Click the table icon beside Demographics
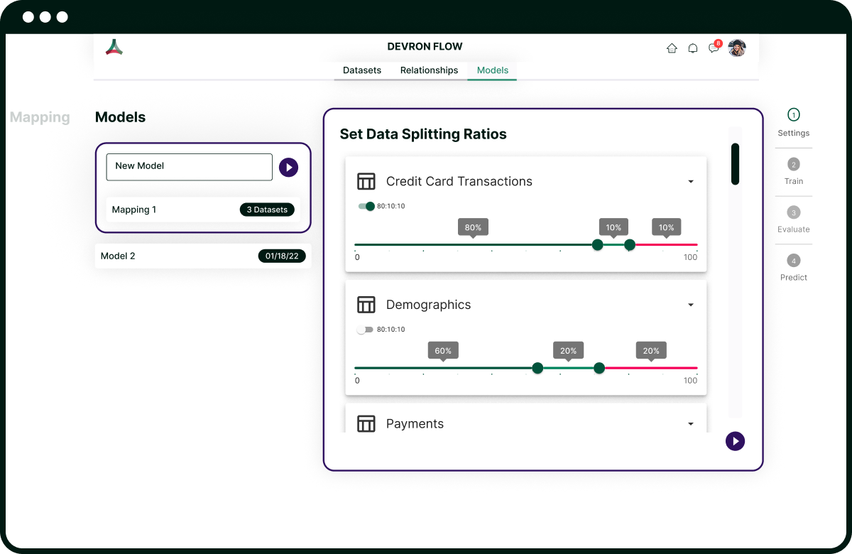This screenshot has height=554, width=852. pyautogui.click(x=366, y=305)
